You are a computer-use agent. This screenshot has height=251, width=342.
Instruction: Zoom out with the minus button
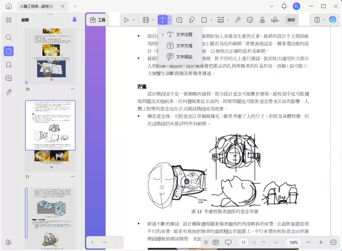tap(308, 242)
